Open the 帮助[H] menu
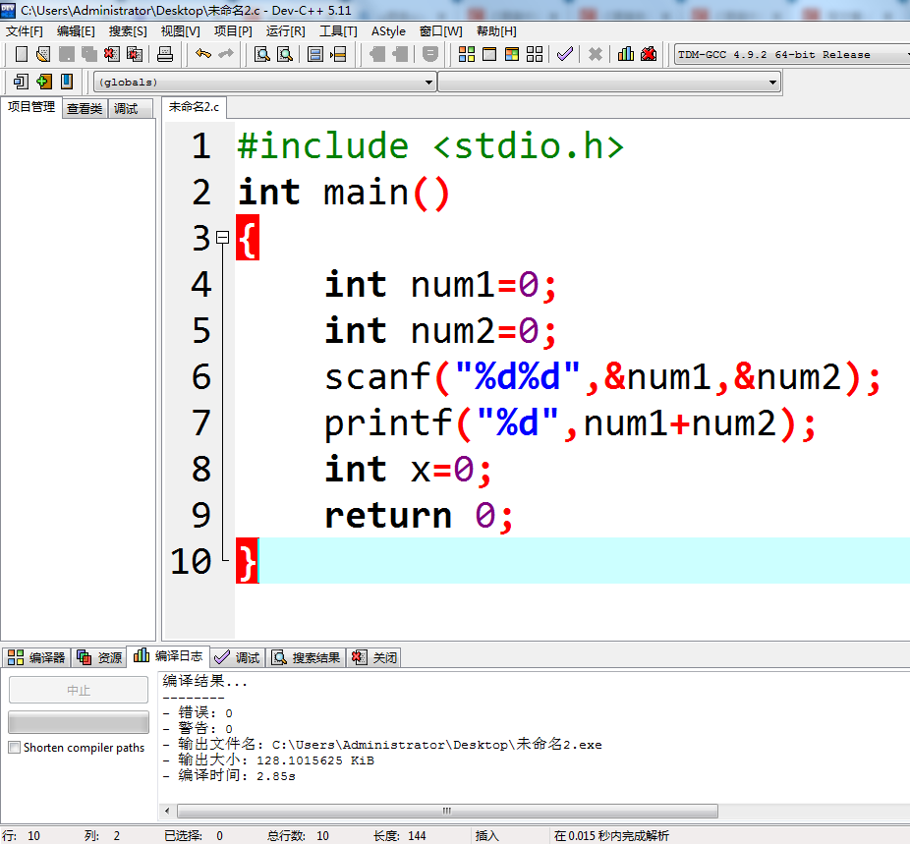Screen dimensions: 910x844 [496, 31]
